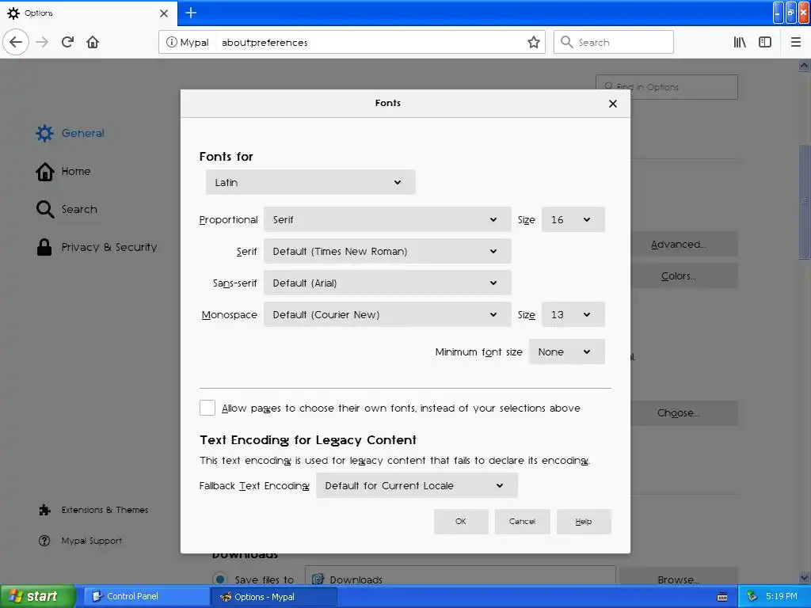Screen dimensions: 811x608
Task: Close the Options tab
Action: click(x=164, y=13)
